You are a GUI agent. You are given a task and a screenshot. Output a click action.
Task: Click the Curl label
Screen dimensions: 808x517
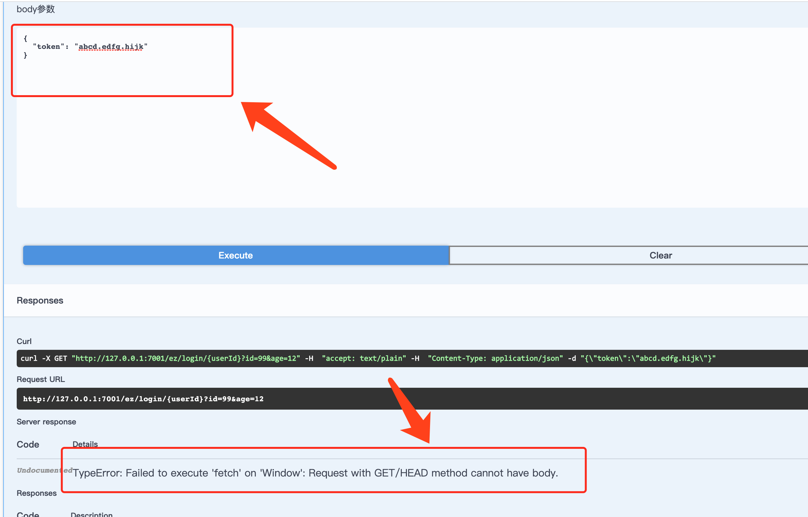[x=24, y=341]
